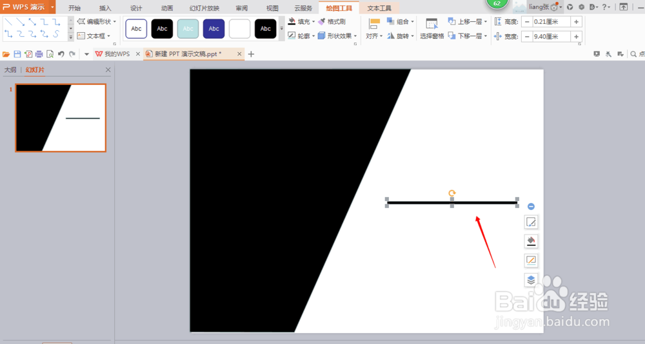Apply the dark blue Abc shape style
This screenshot has width=645, height=344.
pos(214,29)
